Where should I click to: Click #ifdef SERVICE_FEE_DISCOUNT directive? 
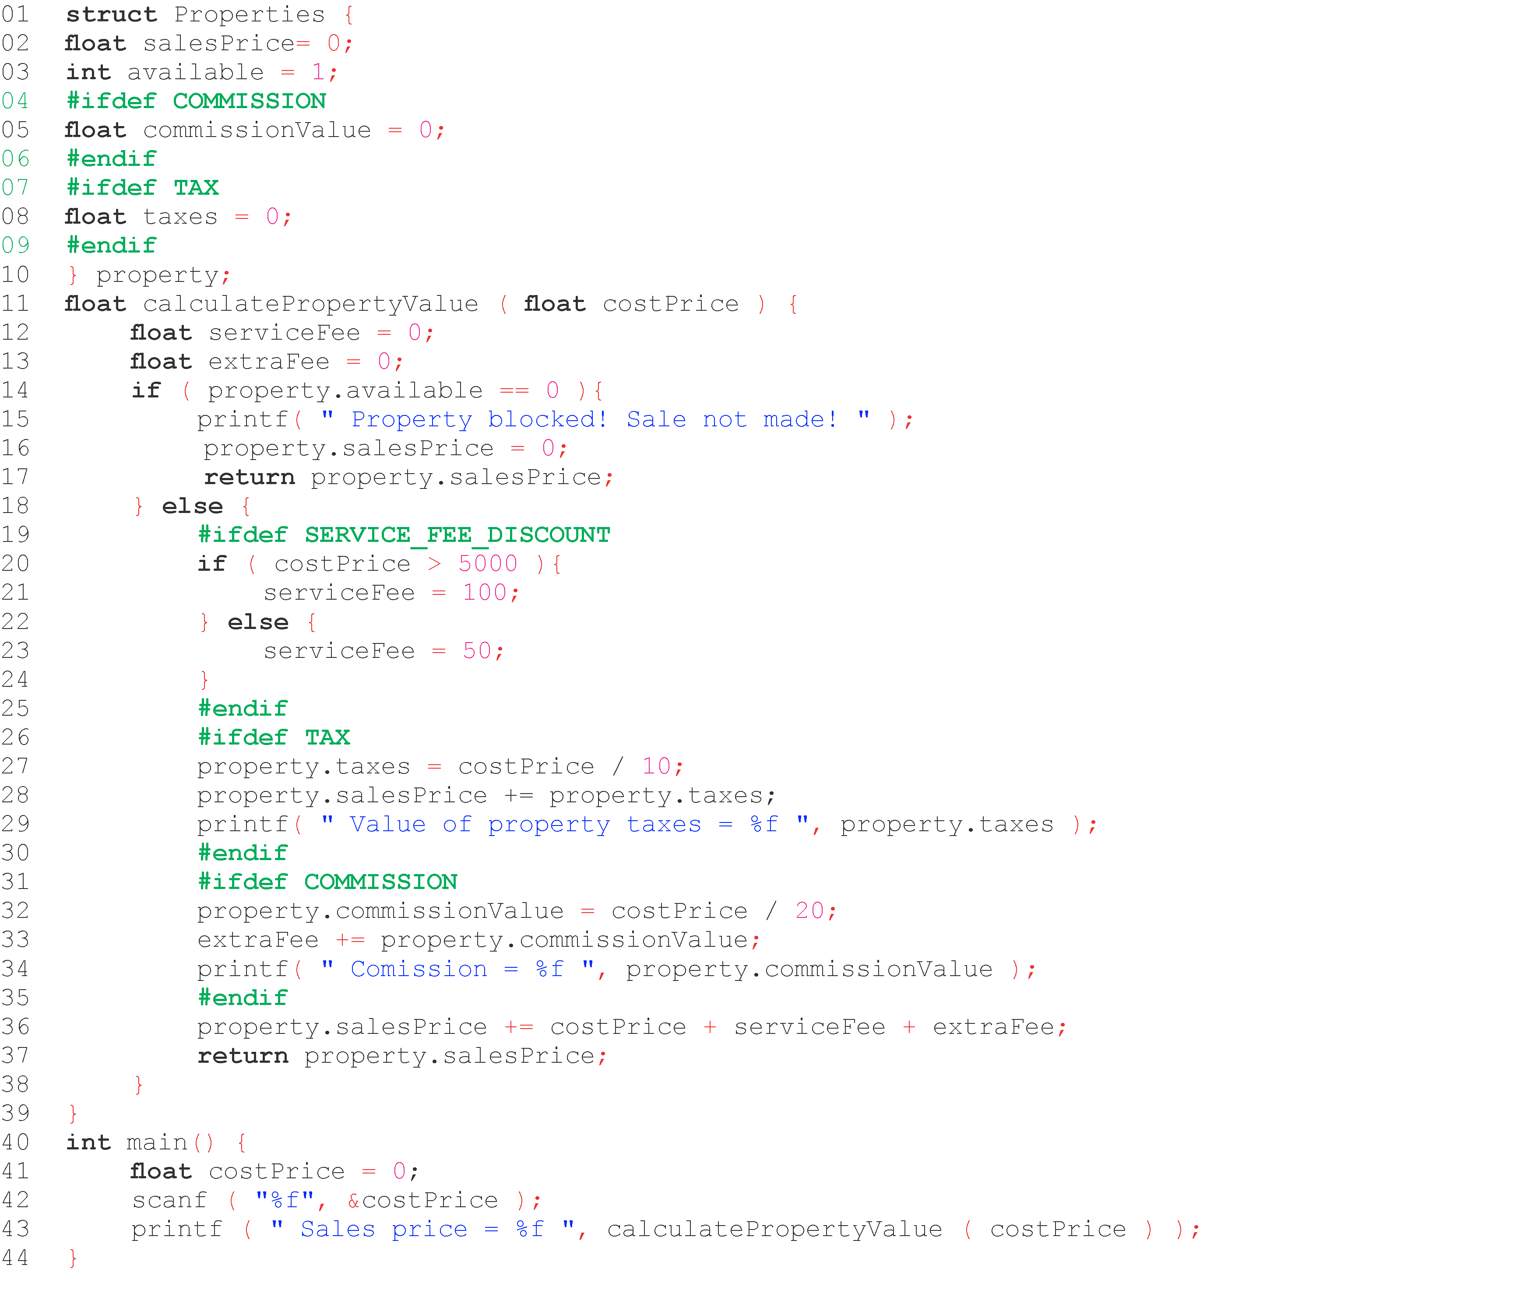404,535
